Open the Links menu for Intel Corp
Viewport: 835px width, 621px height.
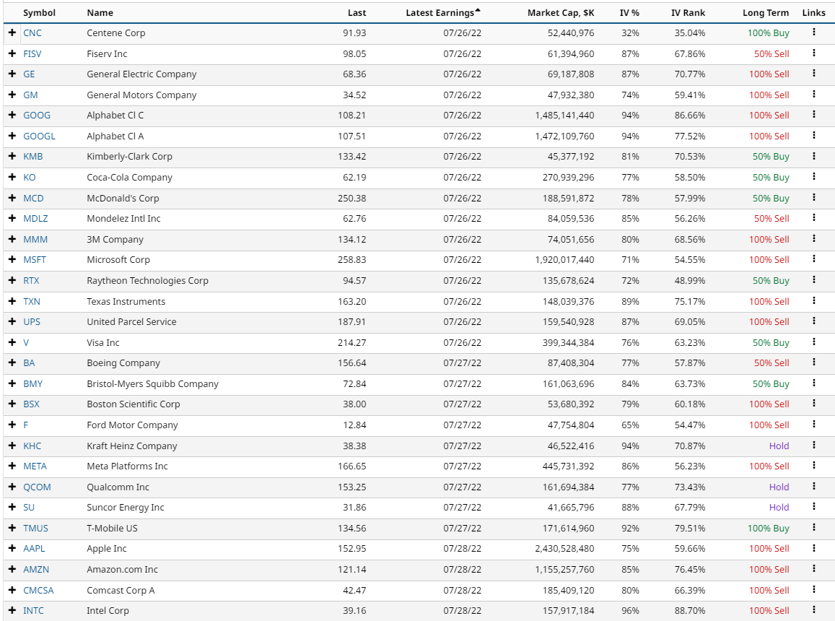[x=814, y=611]
